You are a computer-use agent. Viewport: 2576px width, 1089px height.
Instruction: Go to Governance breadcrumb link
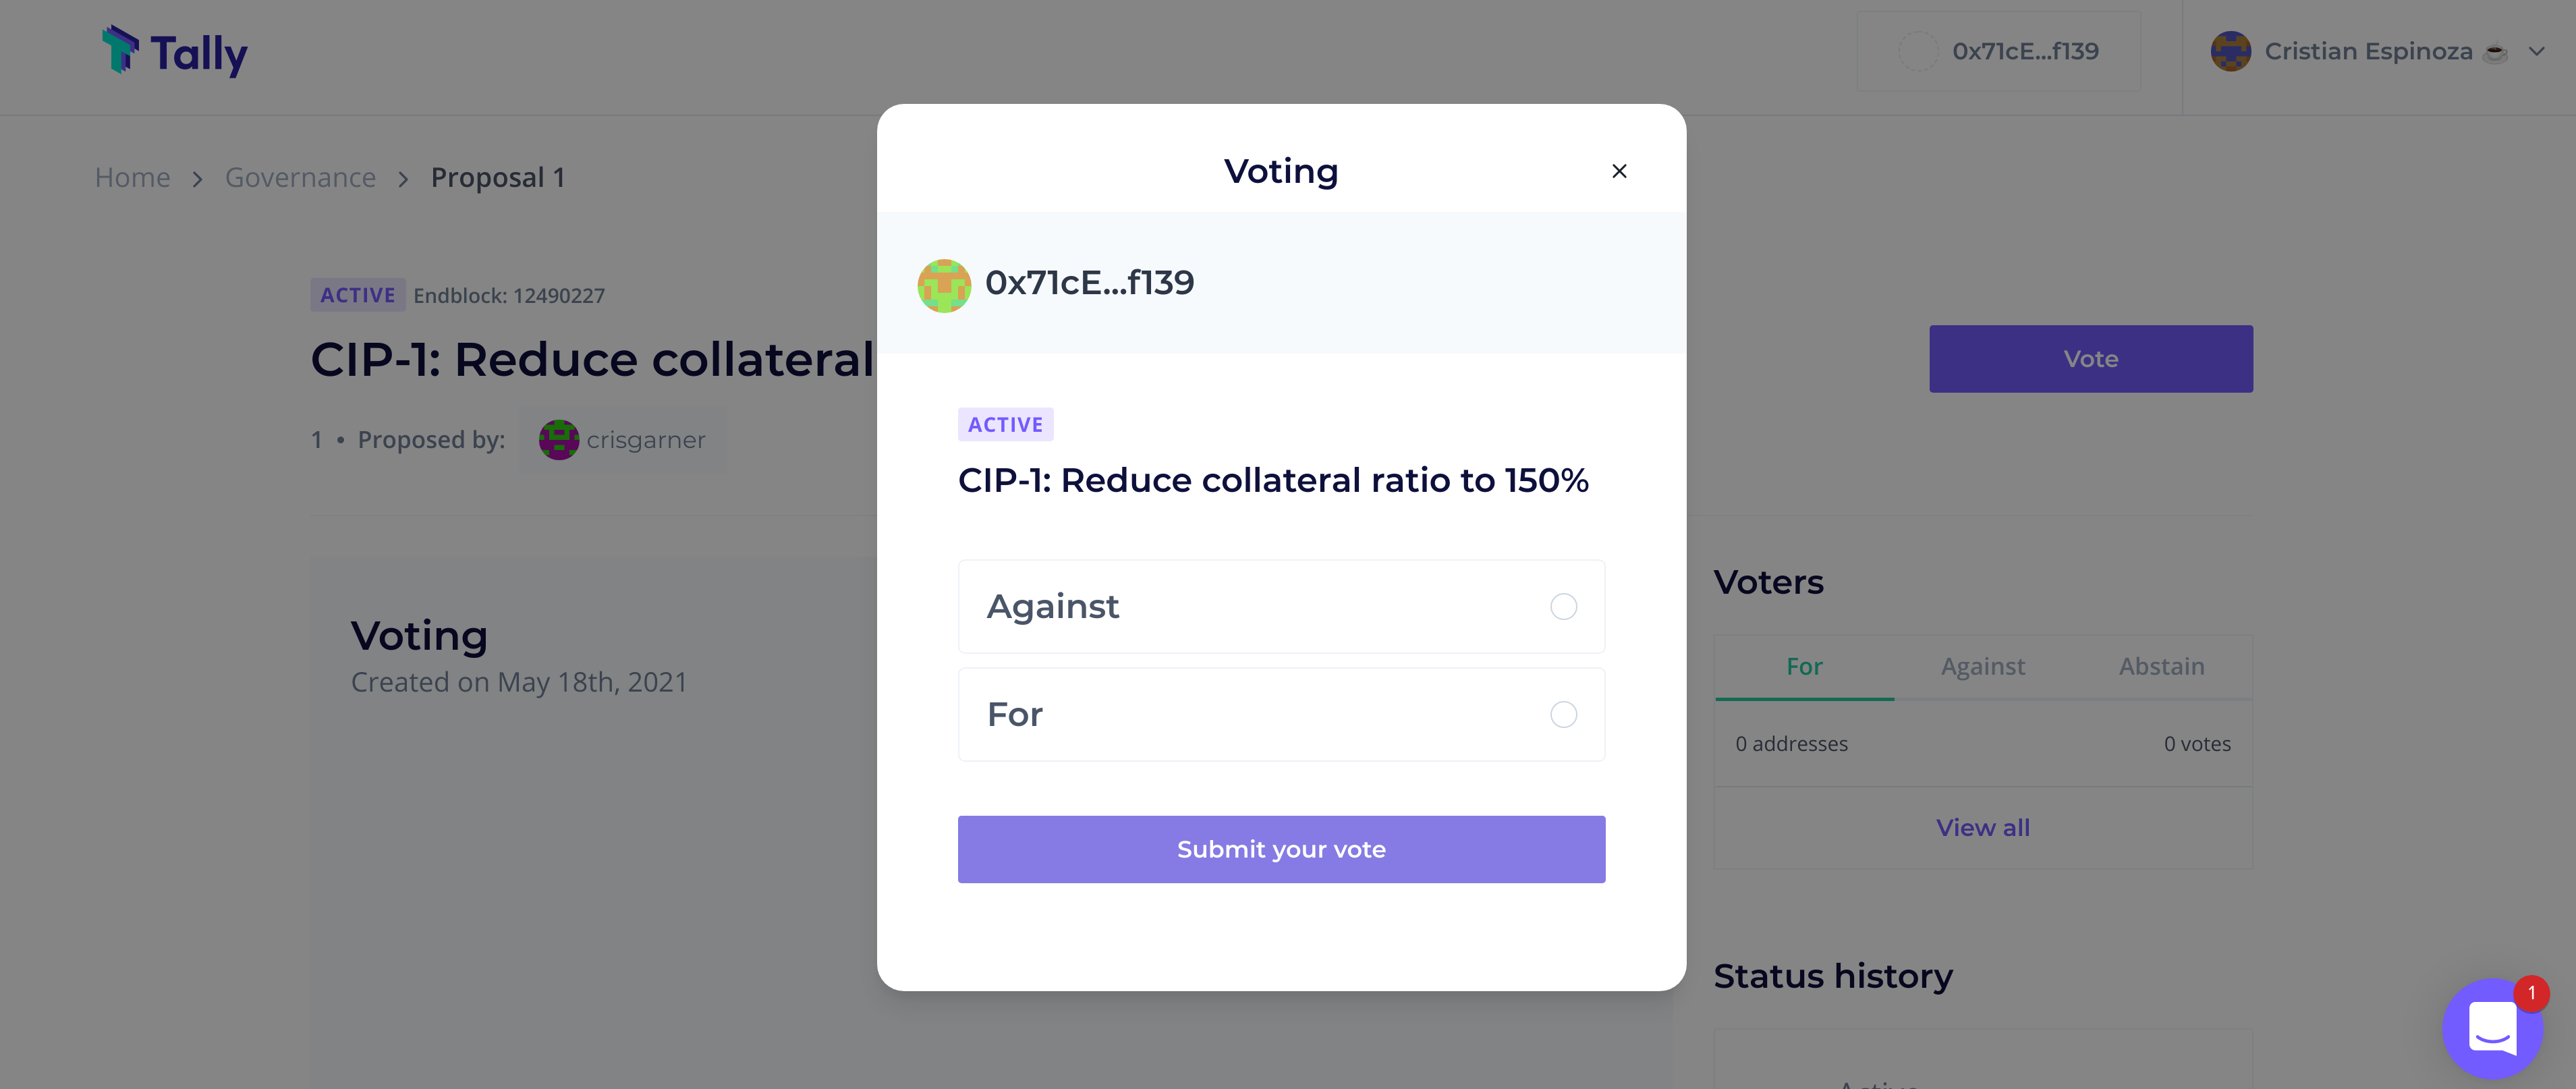pyautogui.click(x=300, y=178)
